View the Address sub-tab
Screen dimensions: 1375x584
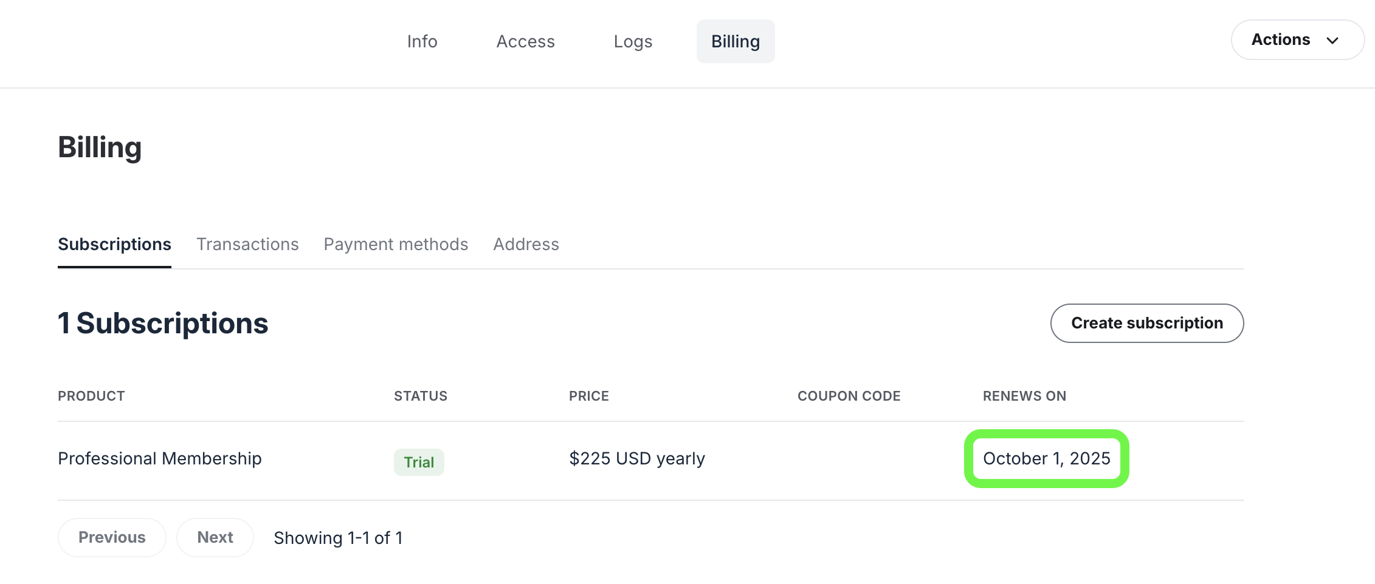tap(526, 244)
